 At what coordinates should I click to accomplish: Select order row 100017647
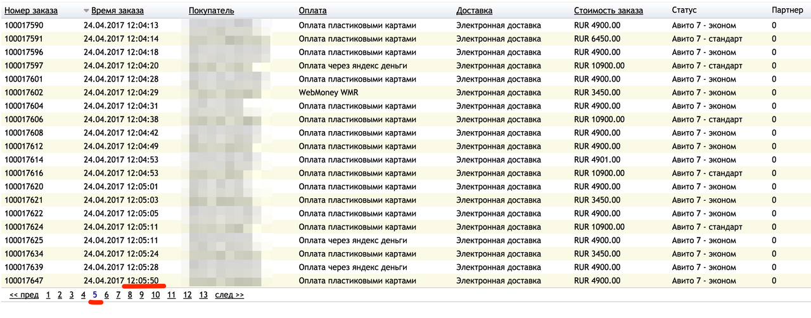click(x=24, y=281)
